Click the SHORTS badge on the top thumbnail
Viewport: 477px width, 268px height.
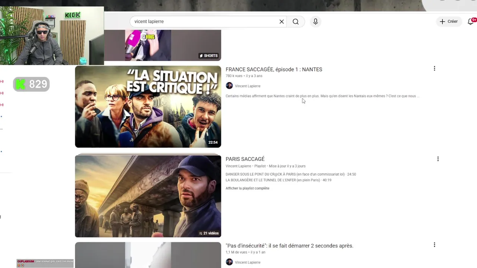pos(209,56)
